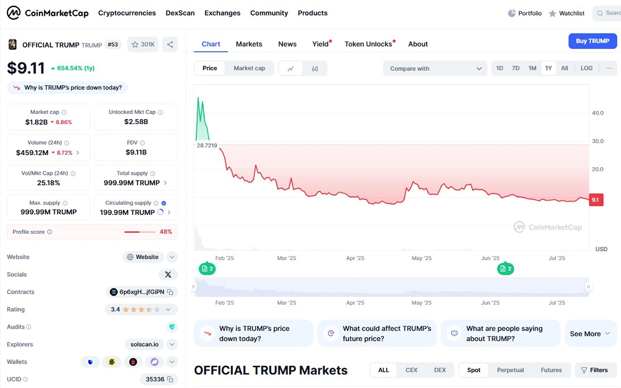Click the line chart style icon
The width and height of the screenshot is (621, 388).
pos(291,68)
